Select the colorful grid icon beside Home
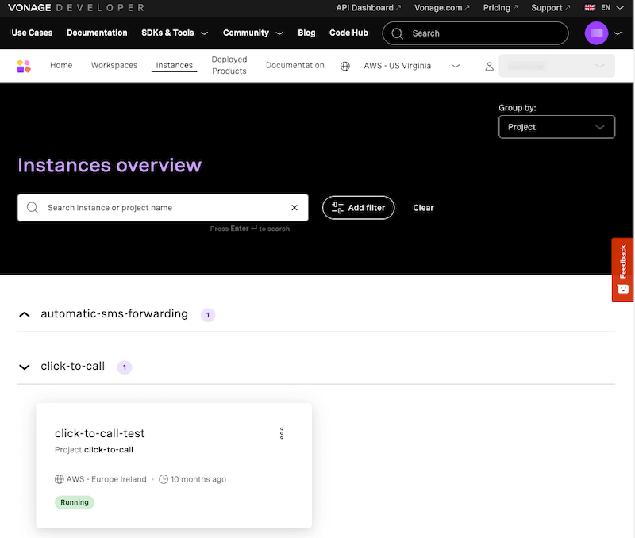This screenshot has height=538, width=635. tap(25, 65)
